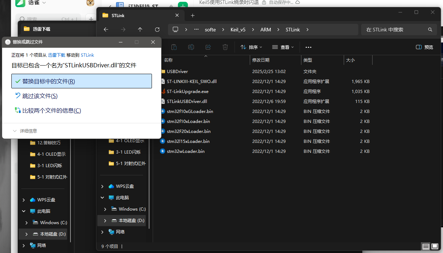The height and width of the screenshot is (253, 443).
Task: Expand Windows (C:) in the STLink navigation pane
Action: coord(105,209)
